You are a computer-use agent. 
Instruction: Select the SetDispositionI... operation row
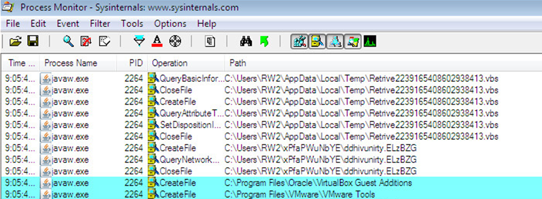pyautogui.click(x=271, y=125)
